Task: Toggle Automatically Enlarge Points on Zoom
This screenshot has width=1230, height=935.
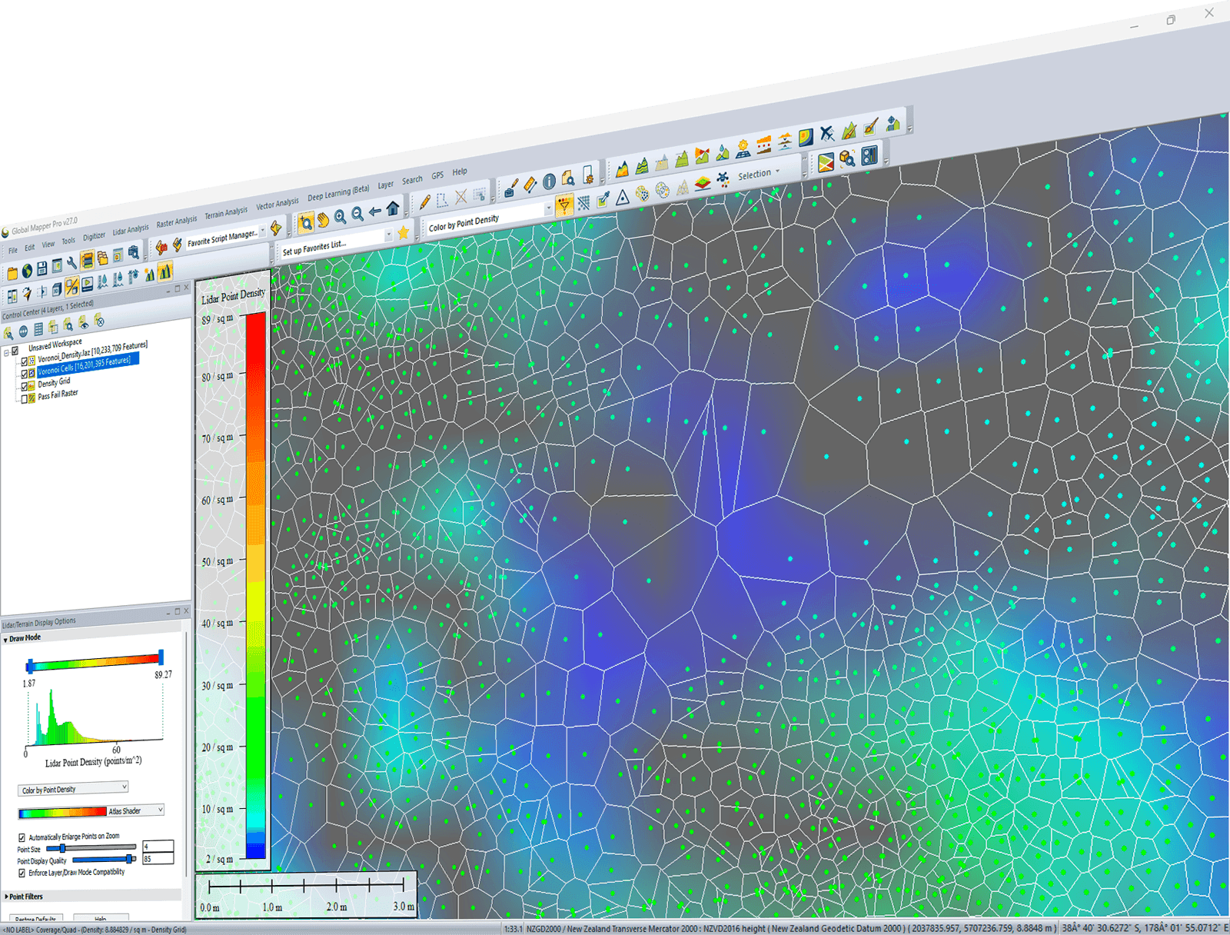Action: coord(22,837)
